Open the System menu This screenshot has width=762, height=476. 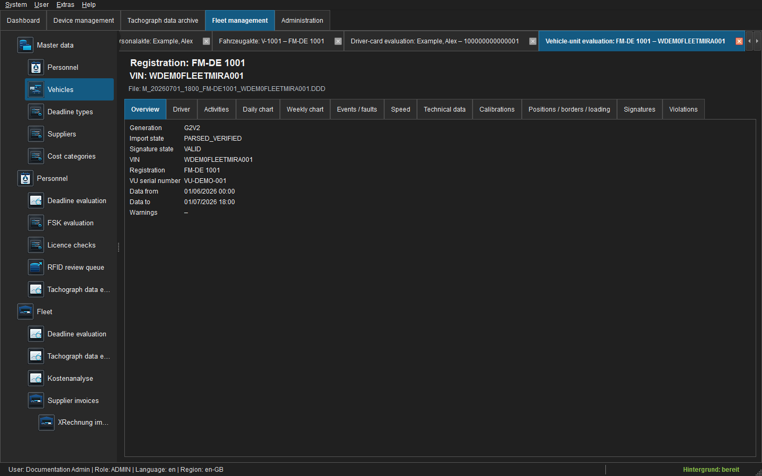[16, 5]
